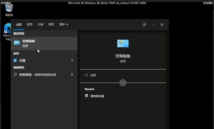Open the Microsoft Edge desktop shortcut

point(7,32)
